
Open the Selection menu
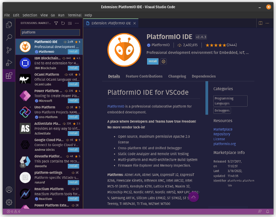click(30, 15)
